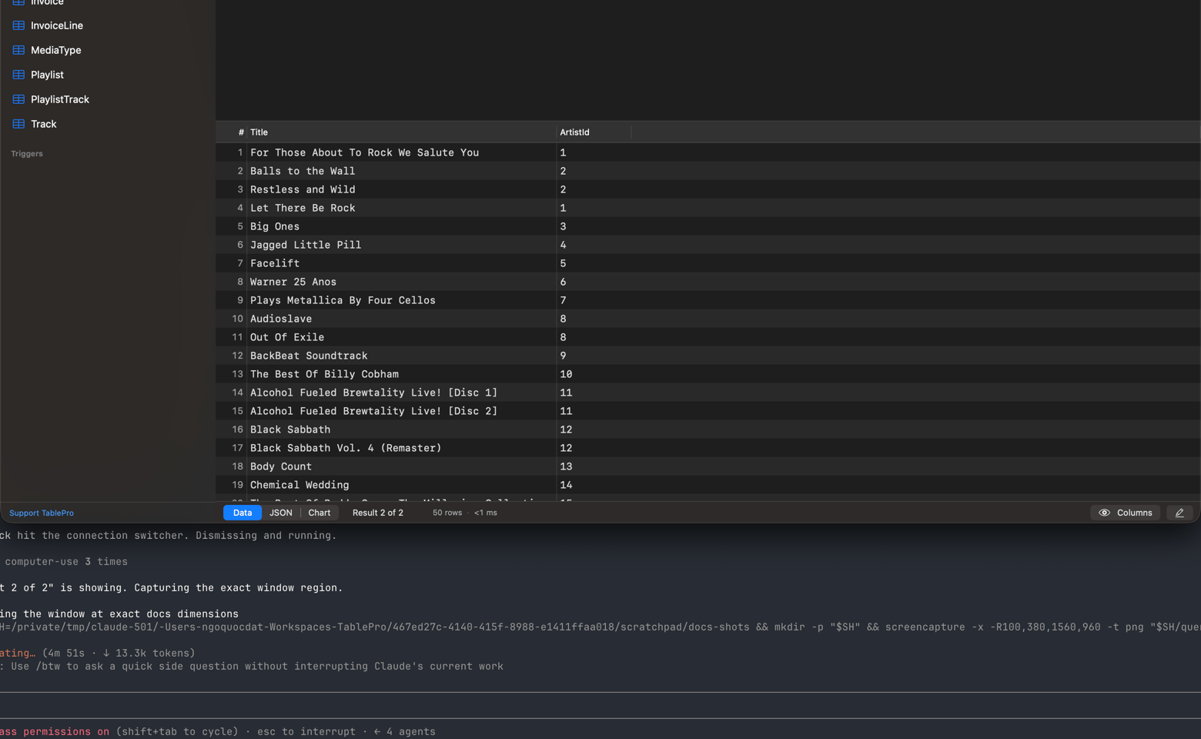This screenshot has width=1201, height=739.
Task: Select the Body Count title cell
Action: 401,466
